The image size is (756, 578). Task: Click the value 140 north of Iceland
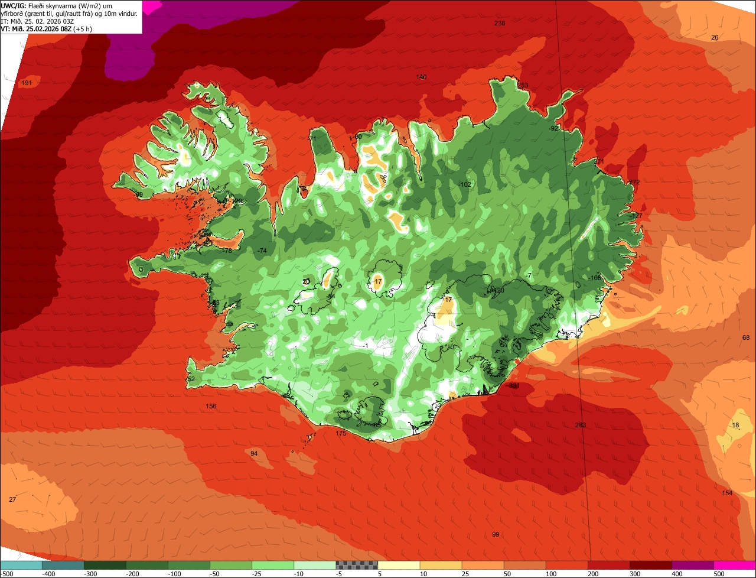[421, 77]
